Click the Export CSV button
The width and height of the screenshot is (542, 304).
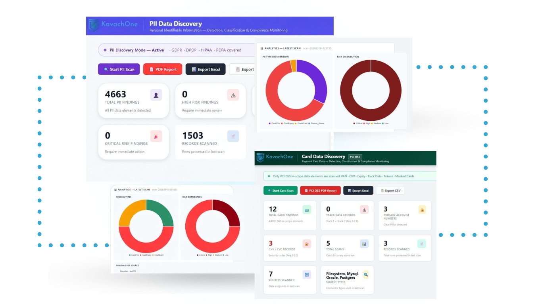tap(390, 190)
